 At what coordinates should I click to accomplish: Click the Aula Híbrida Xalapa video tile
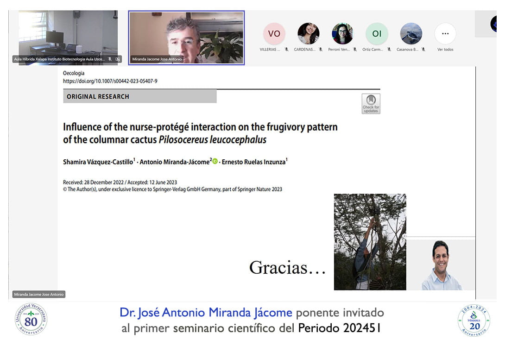68,35
